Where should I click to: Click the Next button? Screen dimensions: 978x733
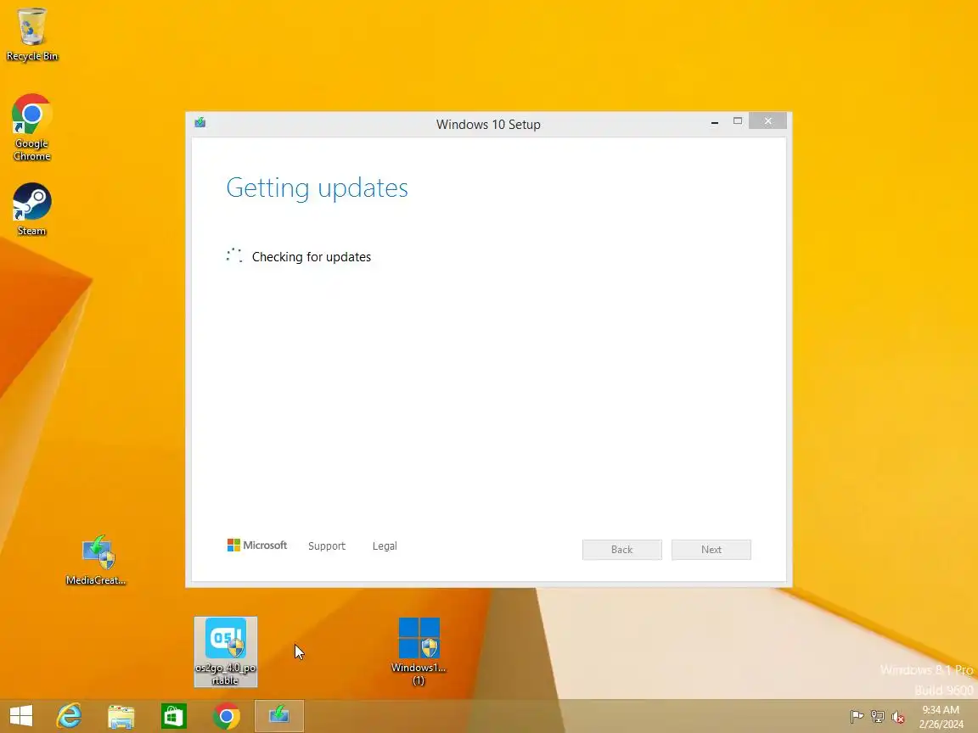(x=711, y=549)
